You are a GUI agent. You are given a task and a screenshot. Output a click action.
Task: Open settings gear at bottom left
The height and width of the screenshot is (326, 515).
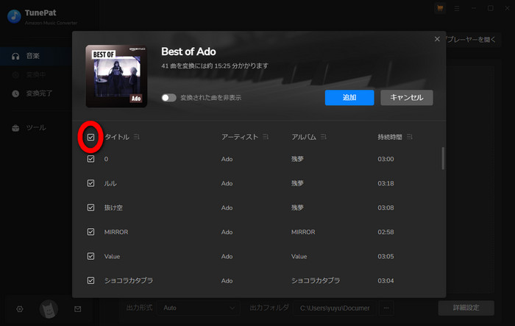click(x=20, y=309)
